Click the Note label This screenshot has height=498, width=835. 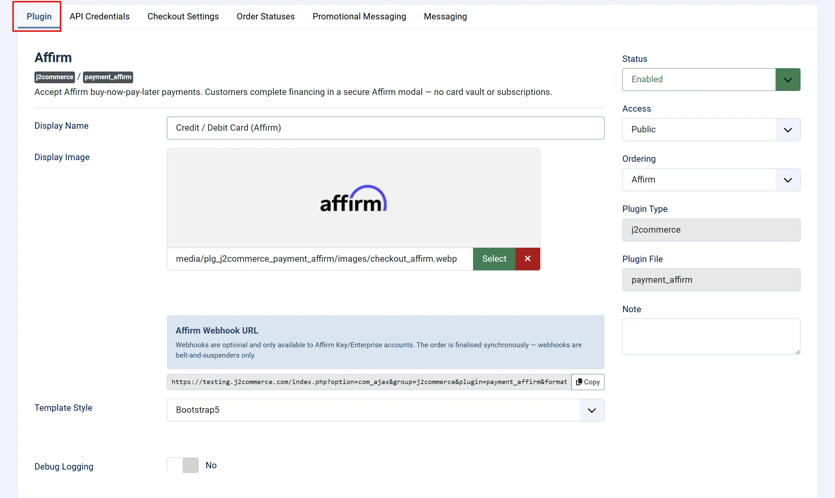[632, 309]
